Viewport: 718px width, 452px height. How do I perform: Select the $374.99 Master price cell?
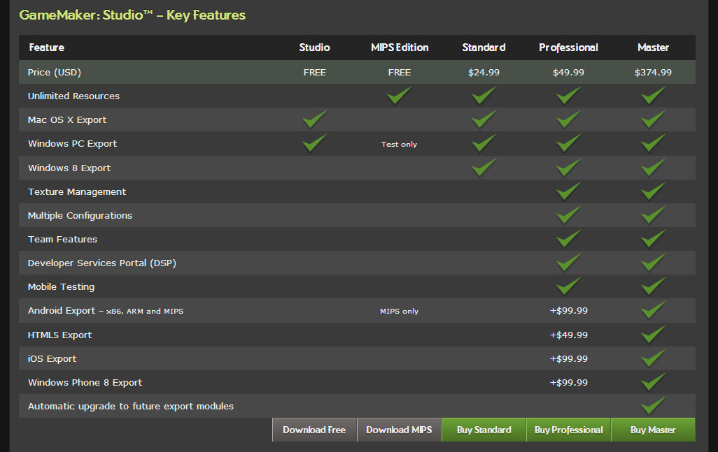[653, 72]
